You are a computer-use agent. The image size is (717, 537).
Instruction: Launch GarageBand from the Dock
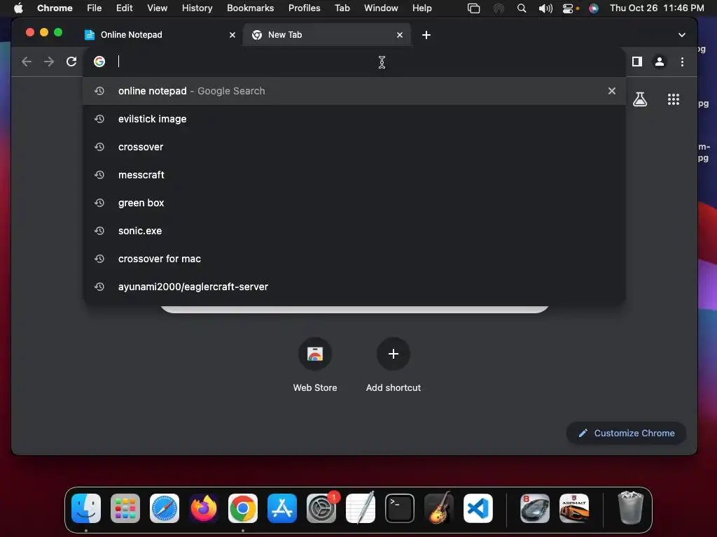[x=439, y=508]
